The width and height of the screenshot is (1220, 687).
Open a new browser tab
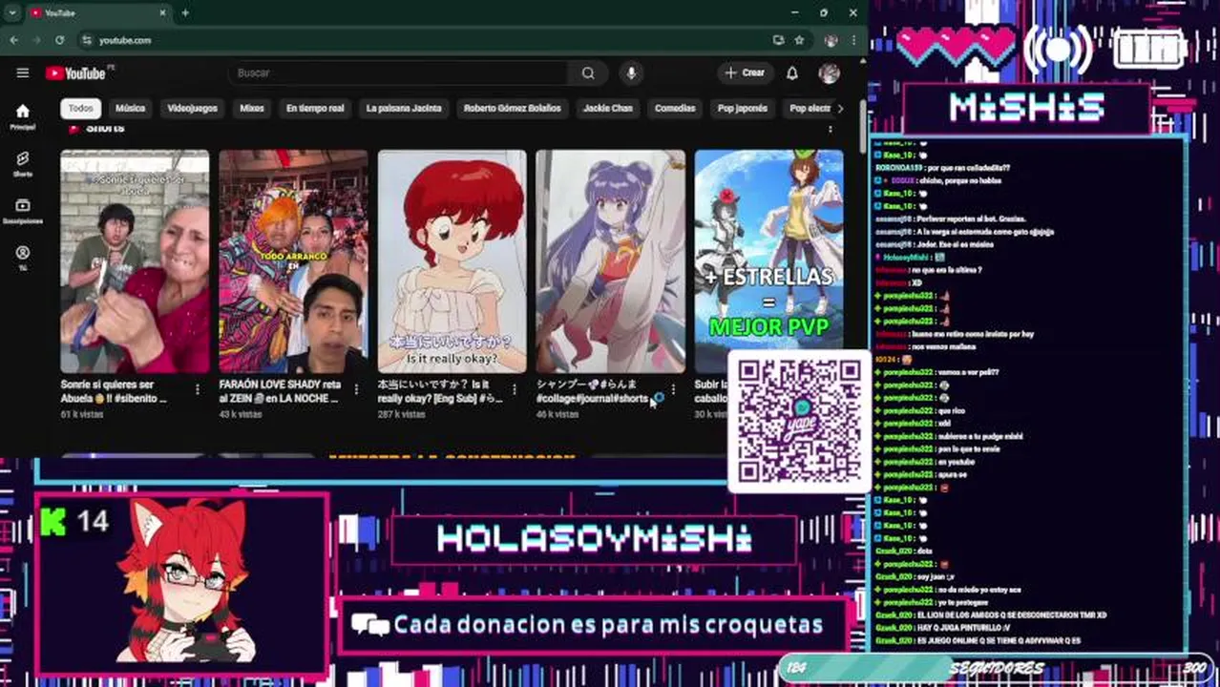[x=185, y=13]
